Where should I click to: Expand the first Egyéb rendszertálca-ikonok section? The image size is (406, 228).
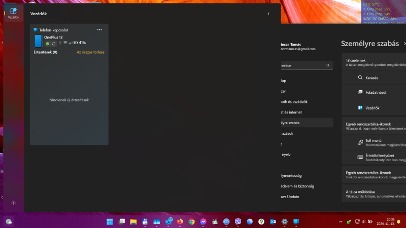(x=374, y=126)
